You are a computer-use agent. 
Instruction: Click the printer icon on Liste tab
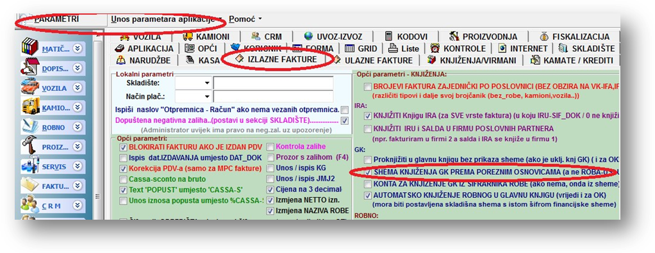tap(393, 49)
